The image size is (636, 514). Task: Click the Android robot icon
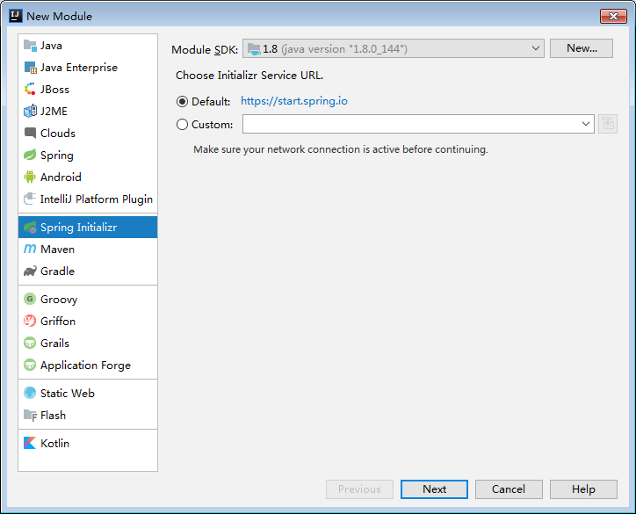tap(30, 177)
